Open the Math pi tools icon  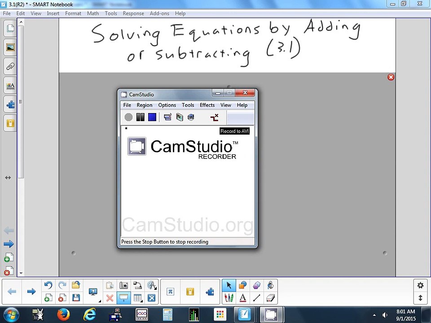coord(171,292)
